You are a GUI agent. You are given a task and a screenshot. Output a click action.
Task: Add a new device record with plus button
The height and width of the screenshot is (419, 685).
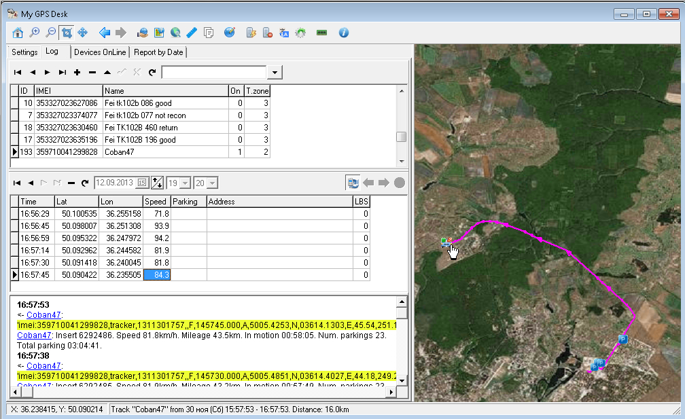tap(77, 73)
